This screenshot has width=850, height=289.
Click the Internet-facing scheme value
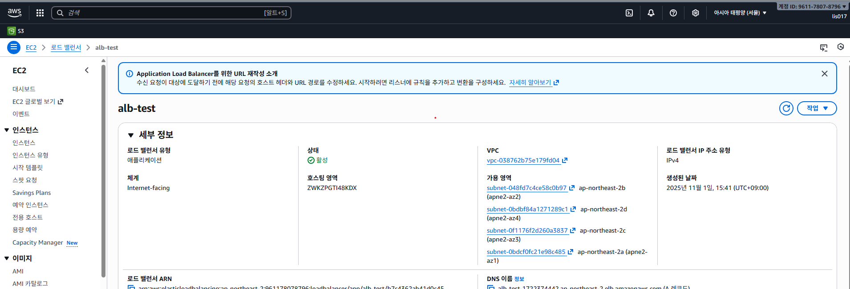click(x=148, y=188)
